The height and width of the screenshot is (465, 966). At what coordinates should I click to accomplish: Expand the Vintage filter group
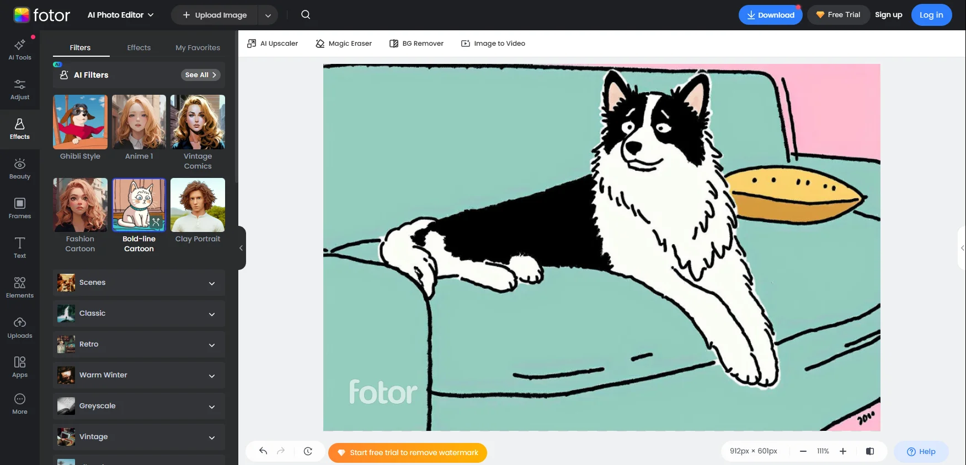click(139, 437)
